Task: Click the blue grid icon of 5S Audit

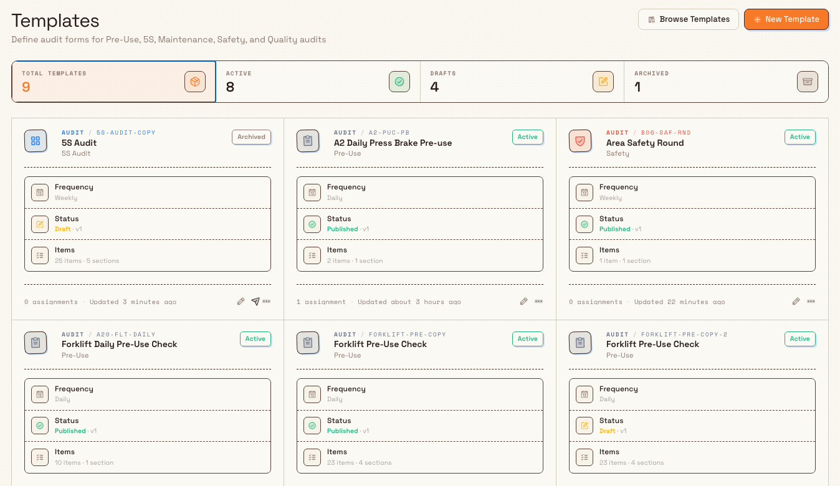Action: [36, 141]
